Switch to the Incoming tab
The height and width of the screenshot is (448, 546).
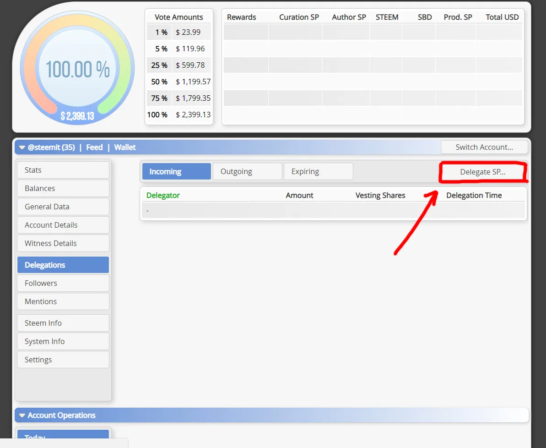click(177, 171)
